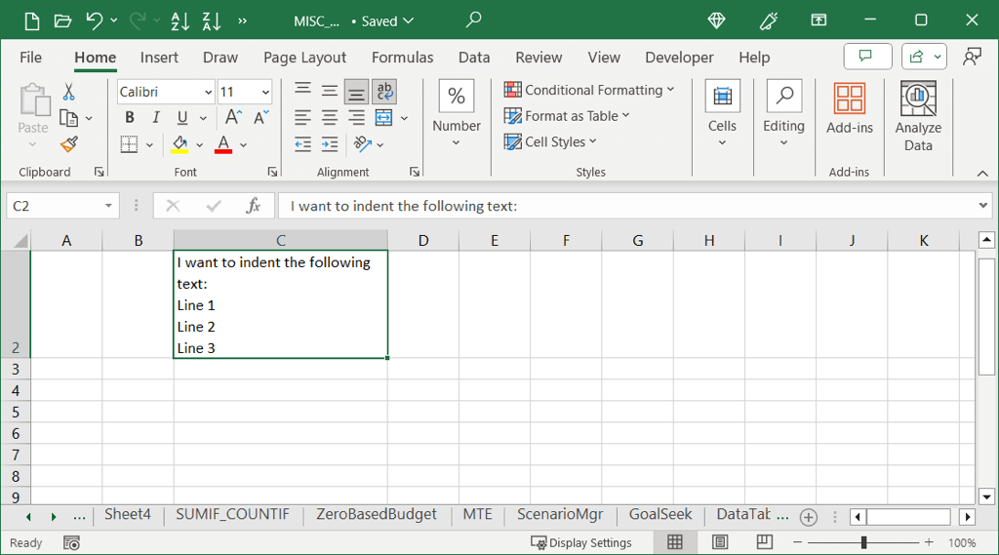Apply the red font color swatch

pyautogui.click(x=223, y=144)
